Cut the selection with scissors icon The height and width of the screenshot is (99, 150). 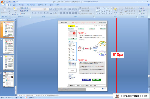(9, 8)
